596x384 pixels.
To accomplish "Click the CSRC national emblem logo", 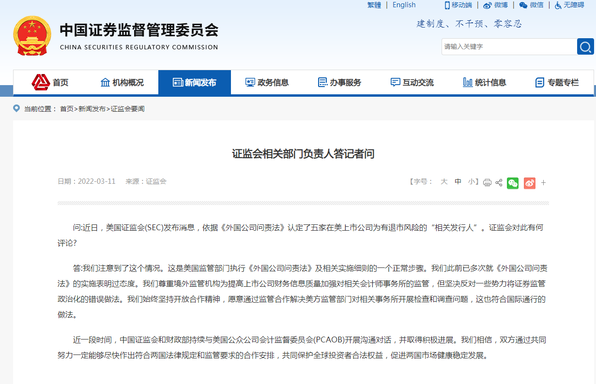I will coord(32,35).
